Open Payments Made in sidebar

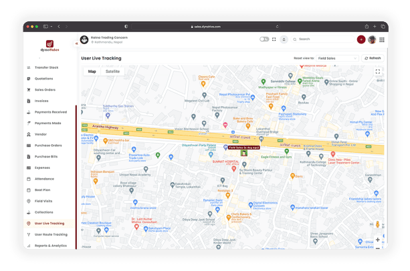click(x=47, y=123)
